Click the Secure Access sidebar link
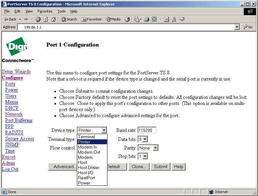This screenshot has height=196, width=258. (x=20, y=139)
